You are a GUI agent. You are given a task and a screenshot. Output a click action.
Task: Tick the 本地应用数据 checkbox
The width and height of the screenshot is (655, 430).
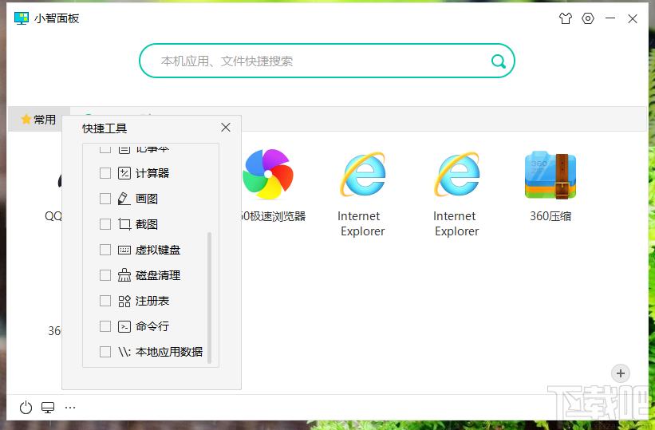tap(105, 352)
